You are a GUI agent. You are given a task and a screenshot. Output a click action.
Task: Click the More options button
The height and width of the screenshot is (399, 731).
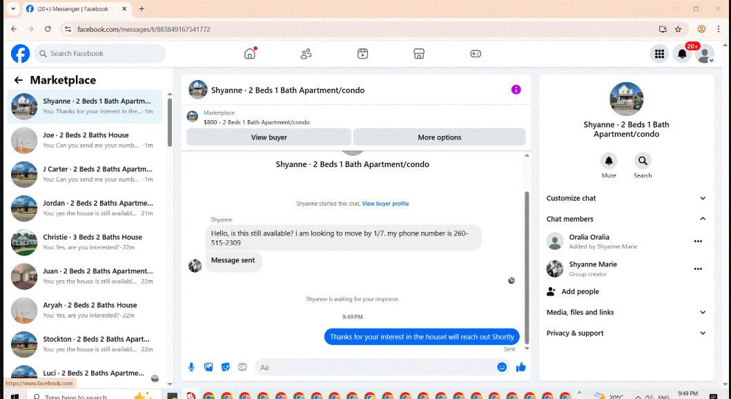click(x=439, y=137)
